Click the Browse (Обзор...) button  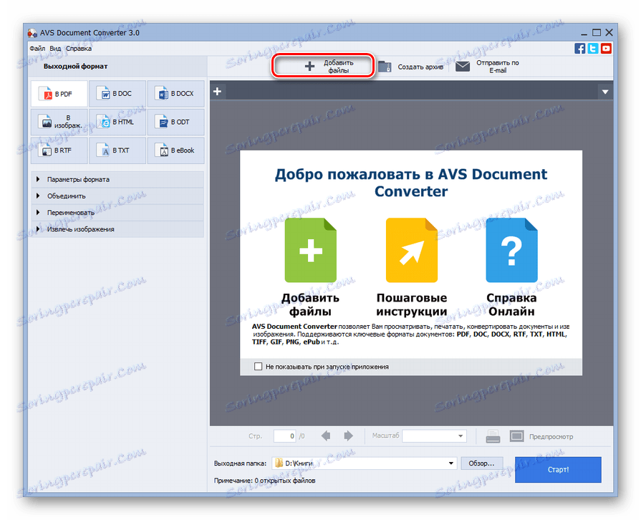coord(481,463)
